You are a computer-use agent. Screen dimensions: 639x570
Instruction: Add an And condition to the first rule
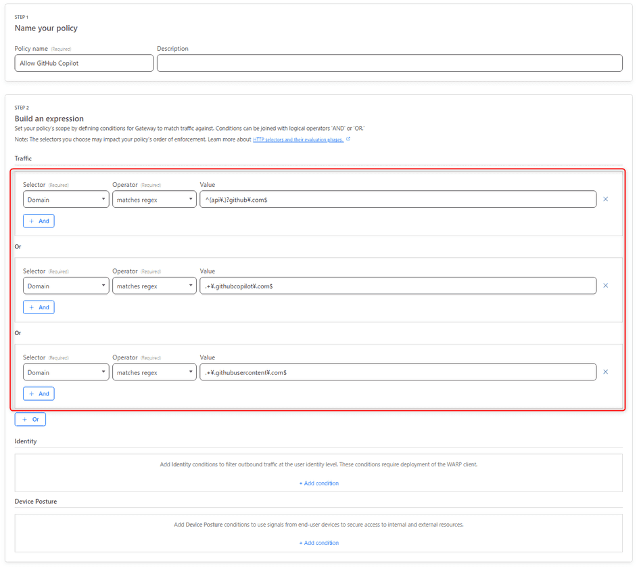[39, 221]
